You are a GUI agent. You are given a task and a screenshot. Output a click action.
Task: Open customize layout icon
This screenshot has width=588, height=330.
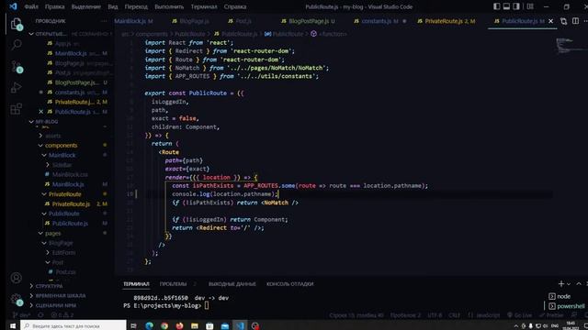(530, 6)
